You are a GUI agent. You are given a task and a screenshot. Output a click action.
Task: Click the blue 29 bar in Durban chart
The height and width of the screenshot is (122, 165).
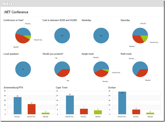(122, 103)
